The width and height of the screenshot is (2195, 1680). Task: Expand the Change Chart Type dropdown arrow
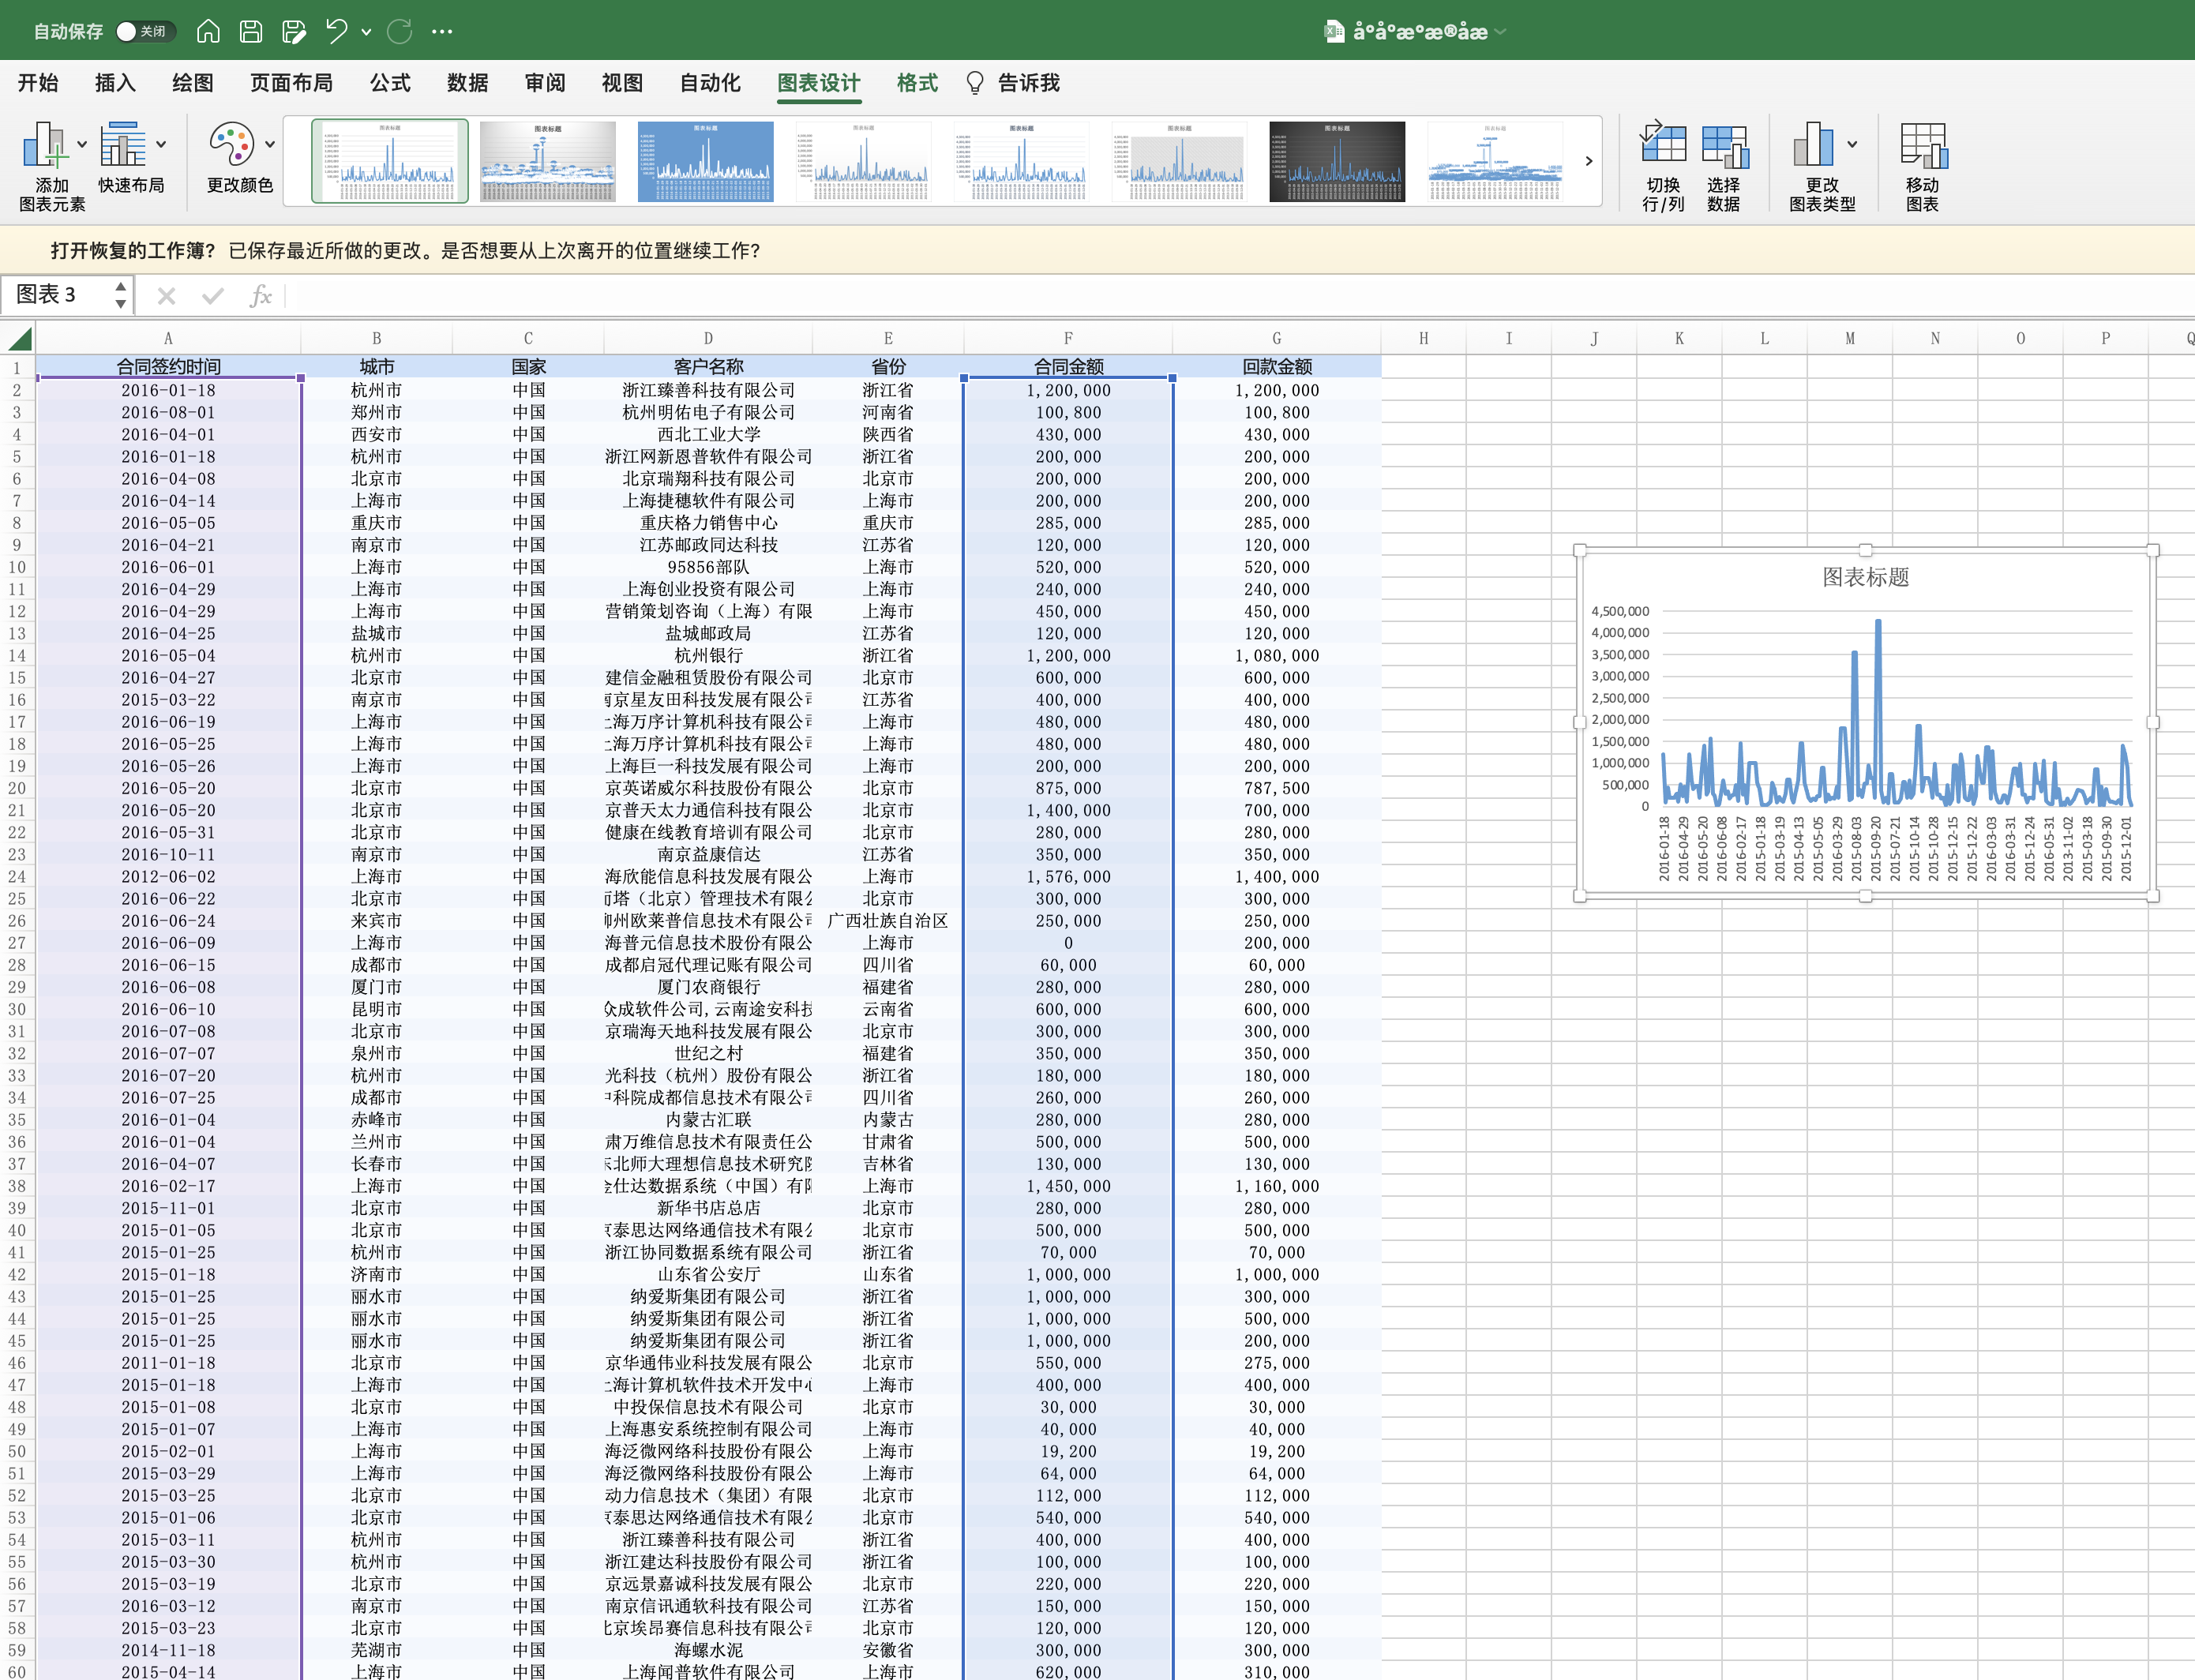(1852, 144)
